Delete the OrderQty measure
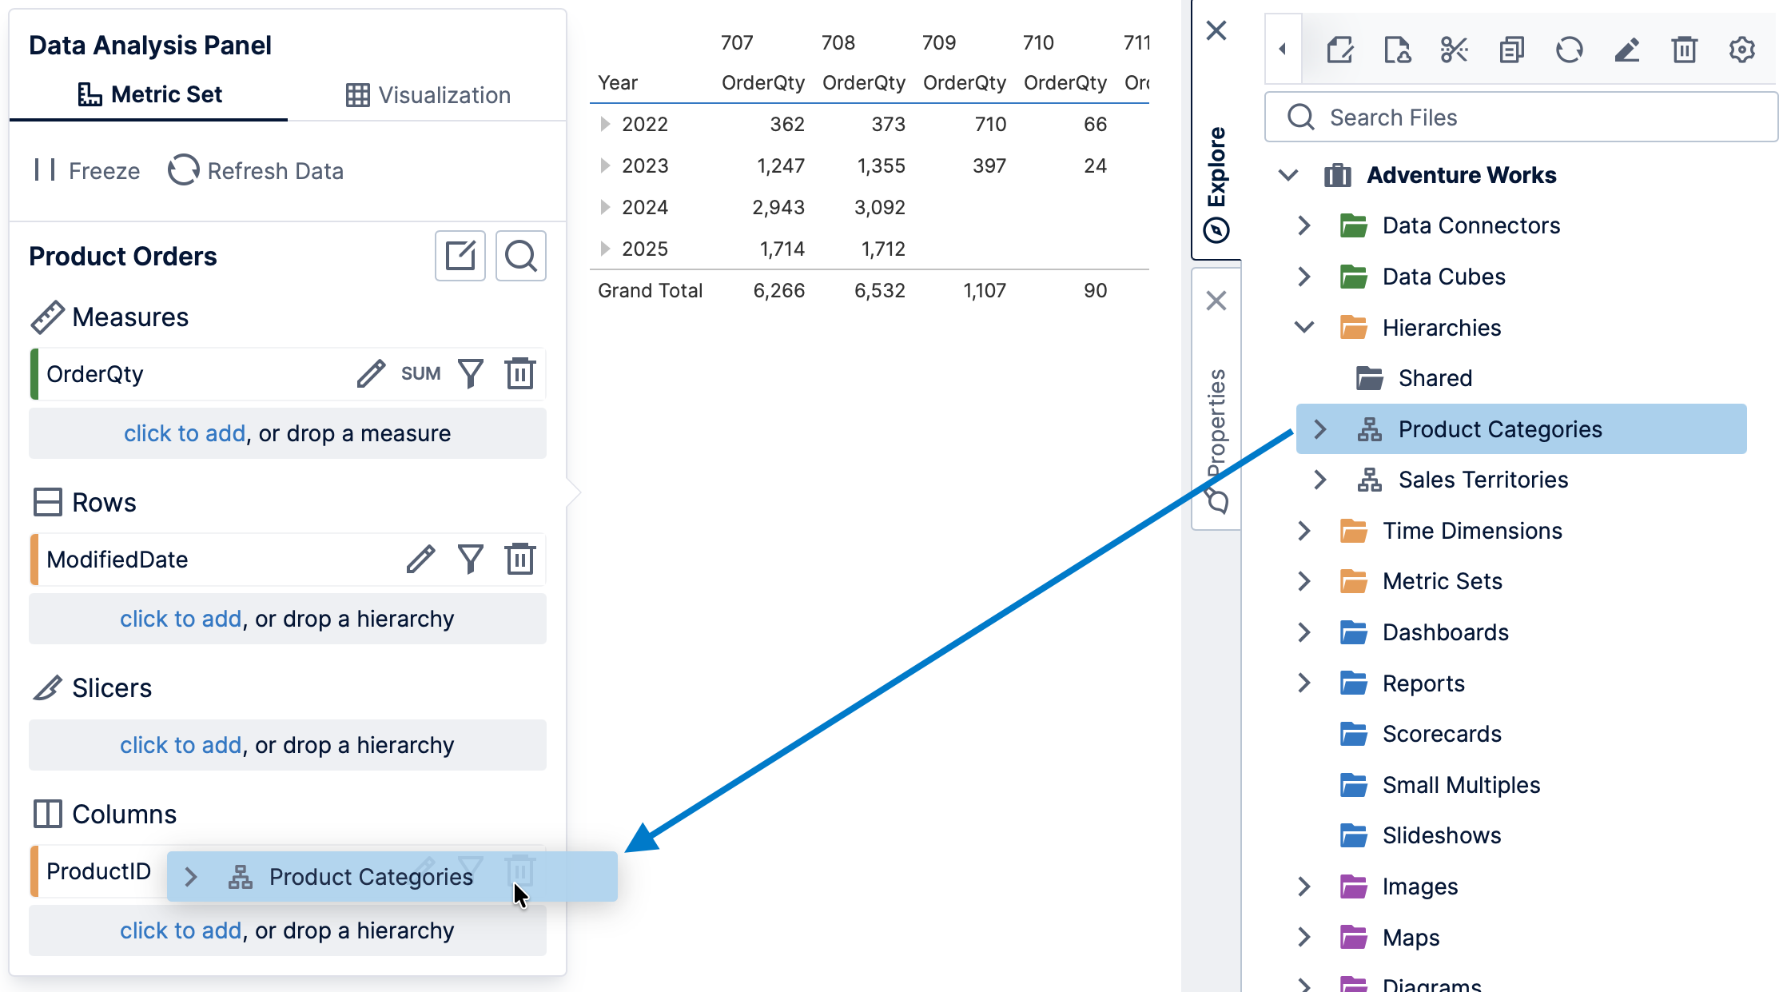1791x992 pixels. [520, 373]
